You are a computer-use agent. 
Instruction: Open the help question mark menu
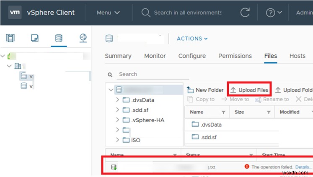[274, 13]
